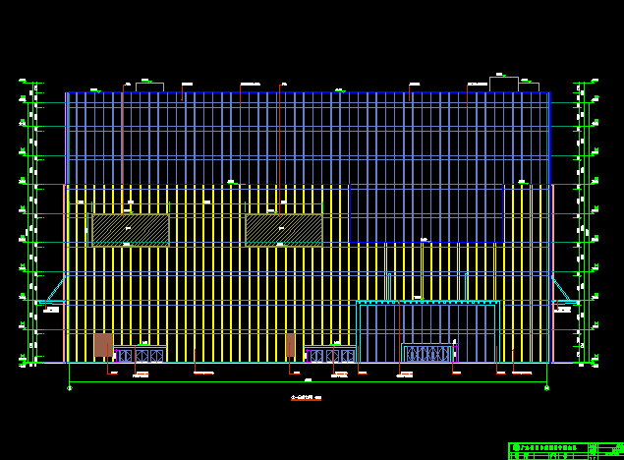Select the drawing title text below elevation
This screenshot has width=624, height=460.
[306, 398]
